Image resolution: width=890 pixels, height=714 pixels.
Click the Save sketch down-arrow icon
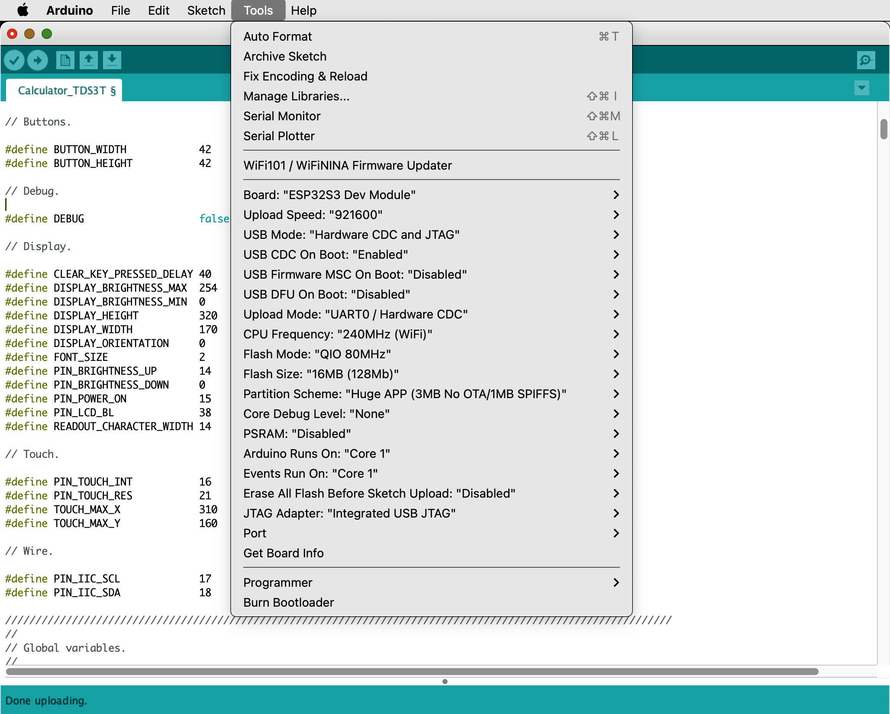click(x=112, y=60)
